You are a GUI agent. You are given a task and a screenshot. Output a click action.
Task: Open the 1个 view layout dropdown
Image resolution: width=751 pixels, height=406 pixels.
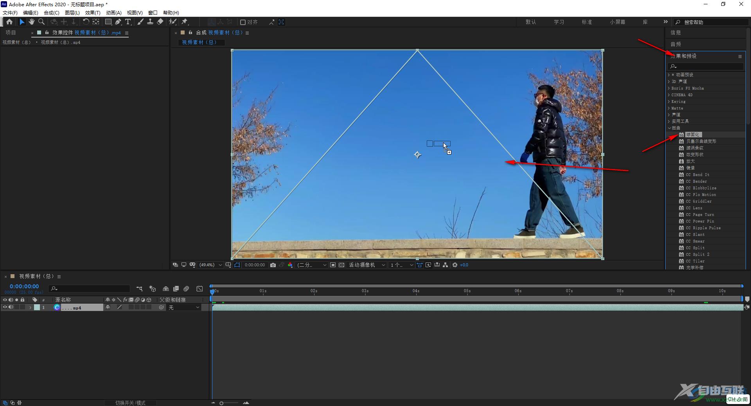[402, 265]
